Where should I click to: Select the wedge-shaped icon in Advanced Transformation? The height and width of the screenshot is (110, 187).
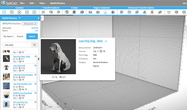coord(160,12)
